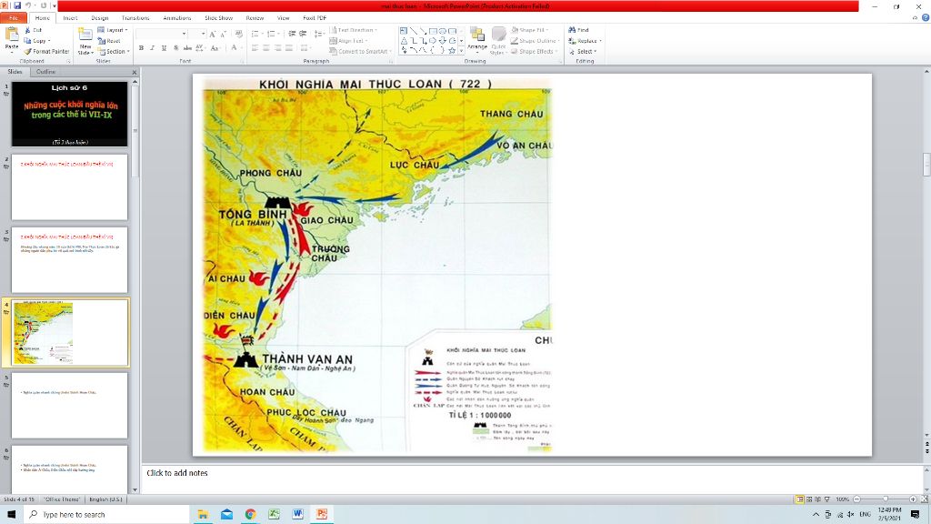This screenshot has width=931, height=524.
Task: Click the Increase Font Size icon
Action: [213, 35]
